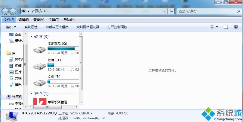Go forward with the Forward arrow button
This screenshot has height=122, width=243.
click(13, 11)
